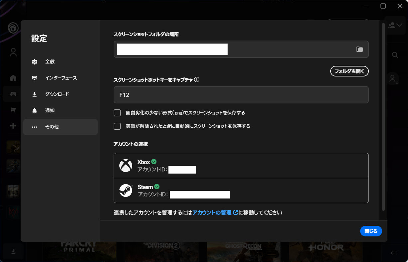Click the Ubisoft swirl logo at top left

coord(13,28)
